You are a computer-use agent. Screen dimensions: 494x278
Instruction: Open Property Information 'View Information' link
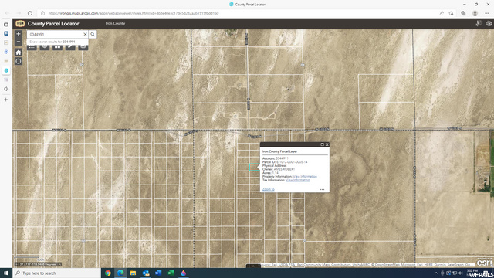[305, 177]
